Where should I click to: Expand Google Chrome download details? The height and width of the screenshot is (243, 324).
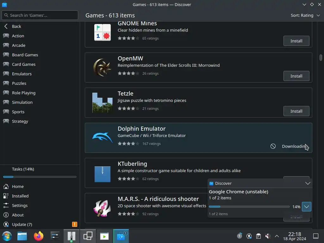pos(306,207)
